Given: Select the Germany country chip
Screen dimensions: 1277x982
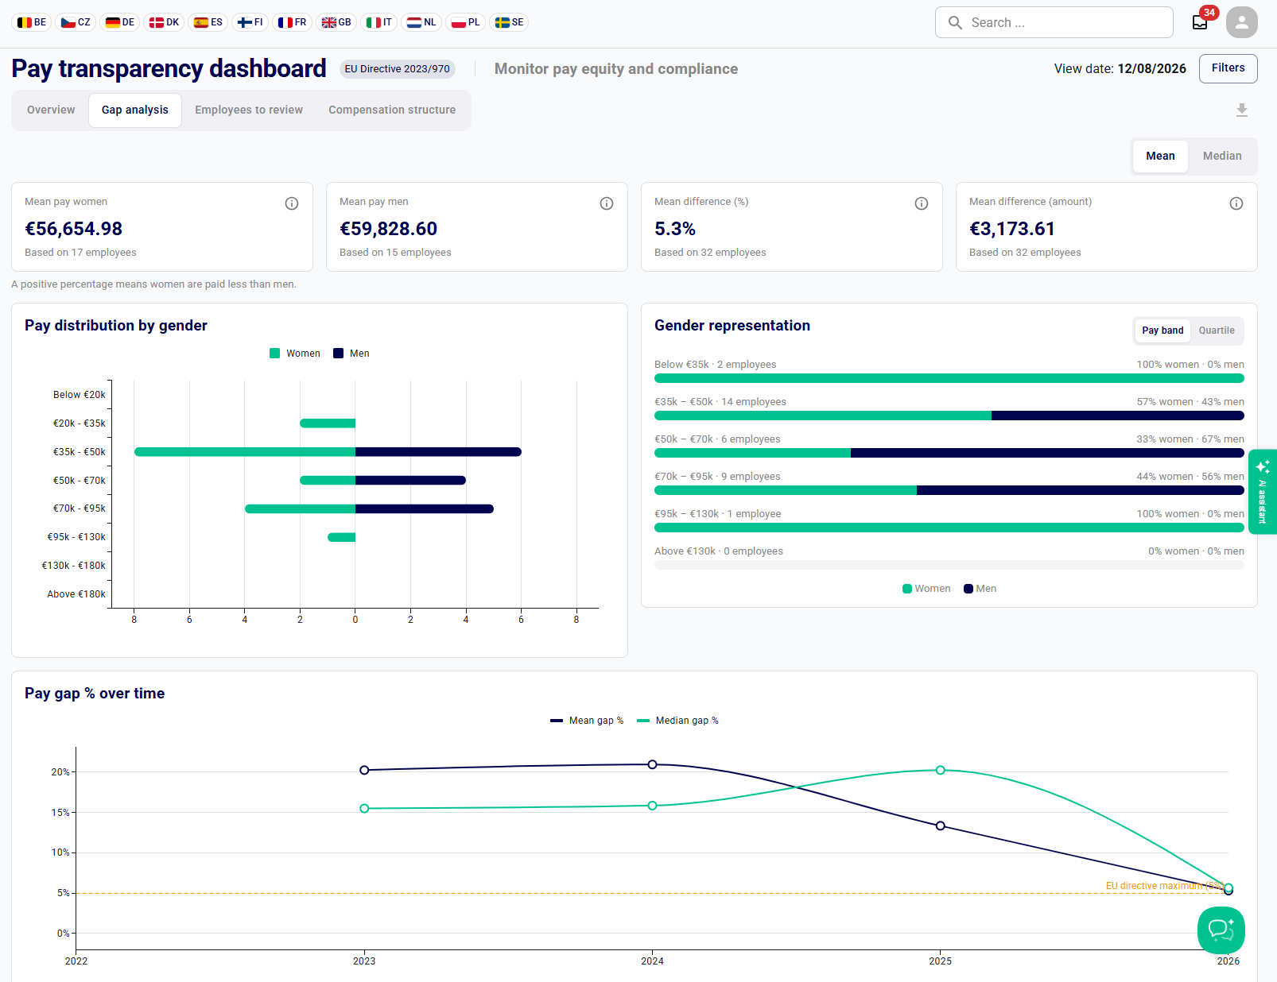Looking at the screenshot, I should pyautogui.click(x=120, y=22).
